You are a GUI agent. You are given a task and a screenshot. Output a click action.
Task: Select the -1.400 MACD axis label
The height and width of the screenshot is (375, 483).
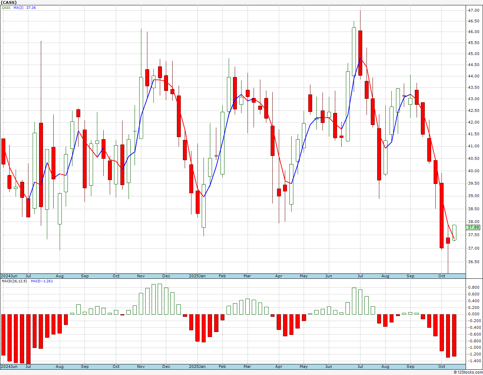coord(474,361)
